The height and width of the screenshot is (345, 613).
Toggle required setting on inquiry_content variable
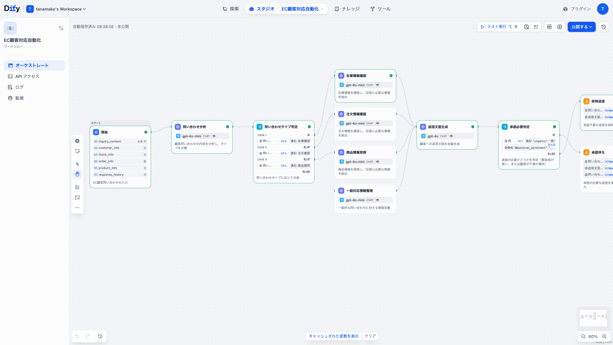140,141
